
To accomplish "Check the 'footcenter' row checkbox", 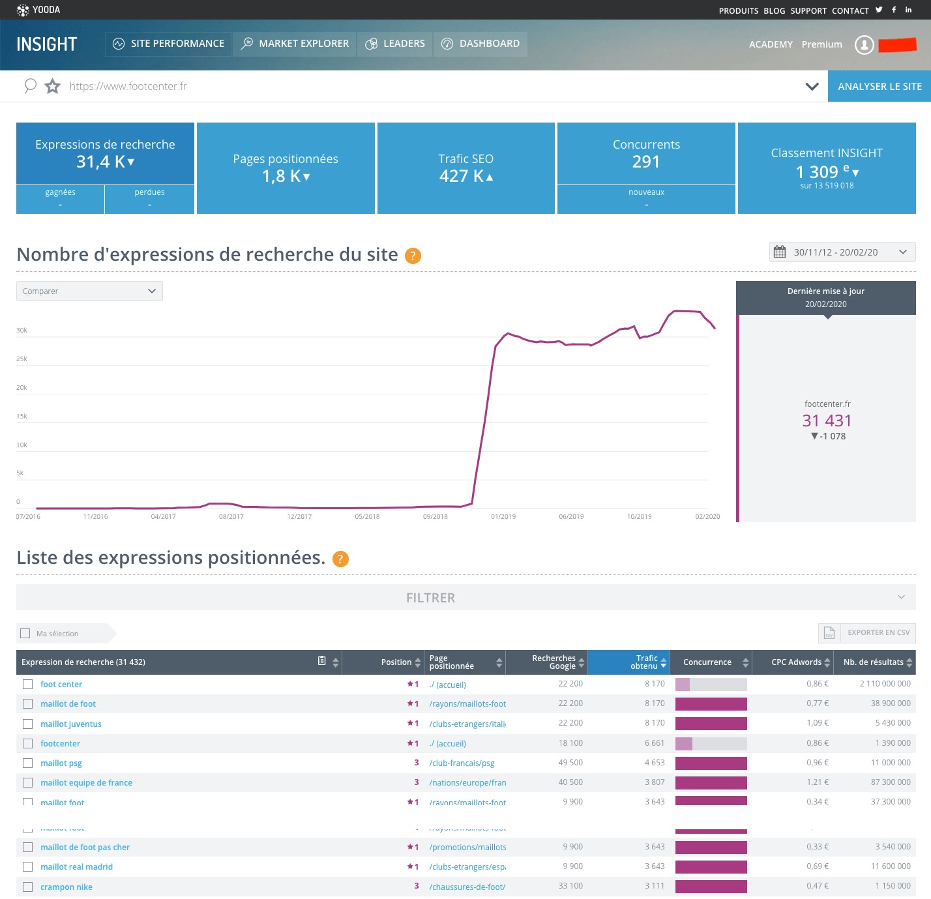I will (27, 744).
